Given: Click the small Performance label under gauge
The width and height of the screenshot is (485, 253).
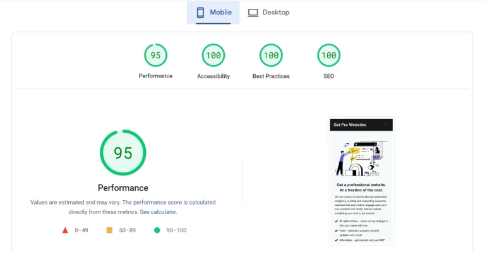Looking at the screenshot, I should point(155,76).
